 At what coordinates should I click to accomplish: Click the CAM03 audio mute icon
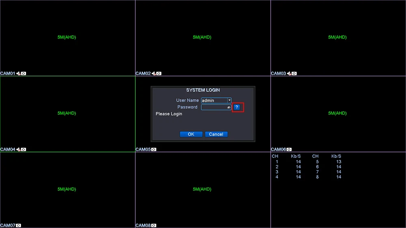click(x=289, y=74)
